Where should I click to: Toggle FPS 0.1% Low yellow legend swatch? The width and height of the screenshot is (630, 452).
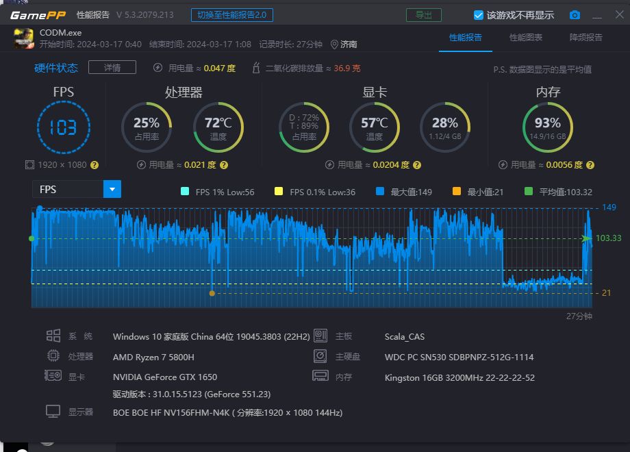pos(279,191)
